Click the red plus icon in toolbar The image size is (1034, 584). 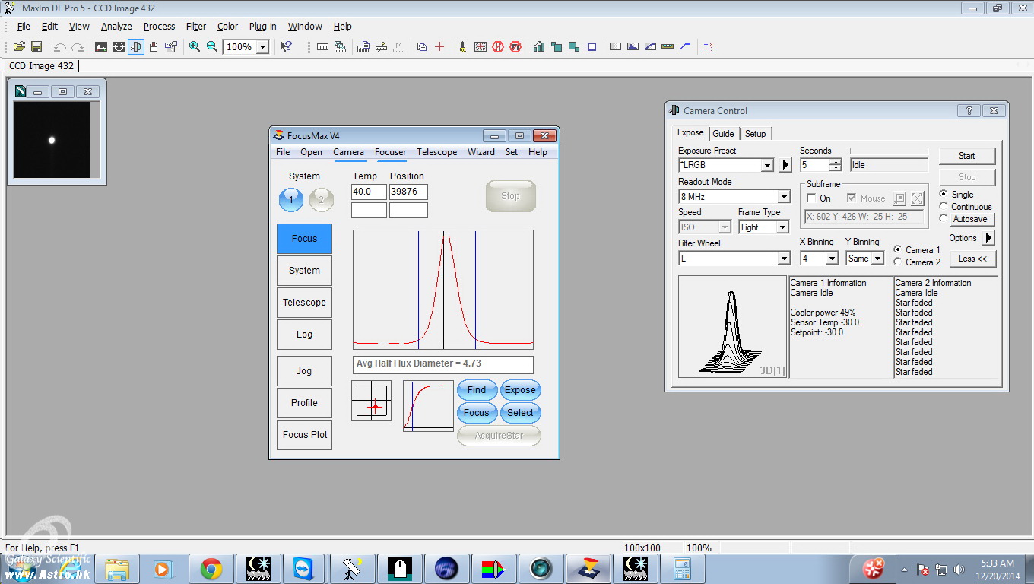tap(439, 46)
